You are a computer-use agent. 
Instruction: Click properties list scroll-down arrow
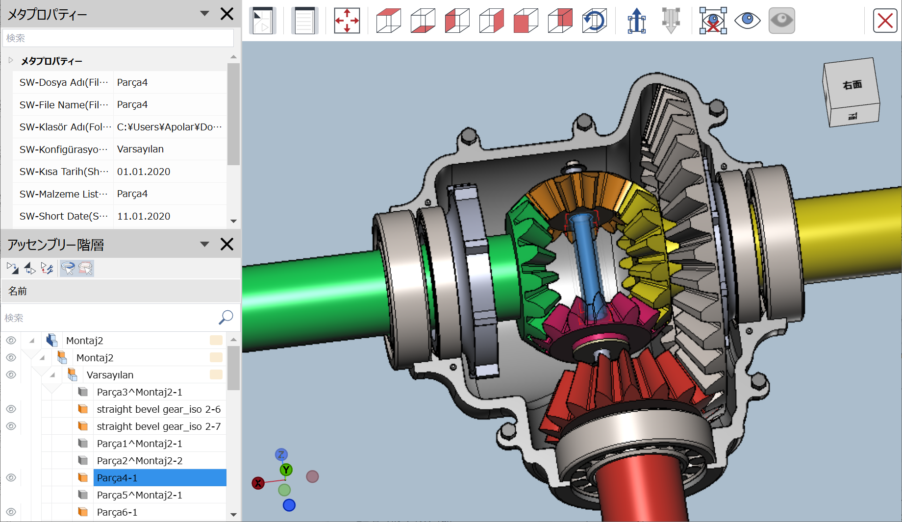(233, 221)
